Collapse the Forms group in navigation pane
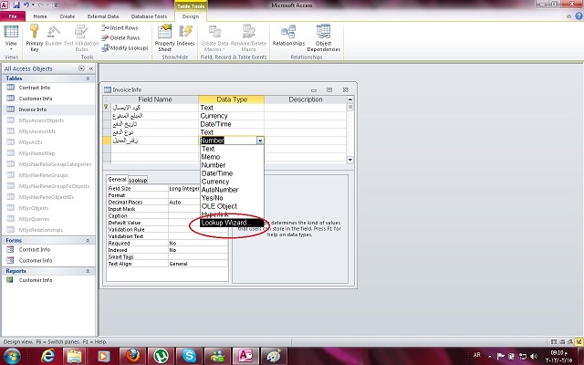584x365 pixels. pyautogui.click(x=88, y=241)
